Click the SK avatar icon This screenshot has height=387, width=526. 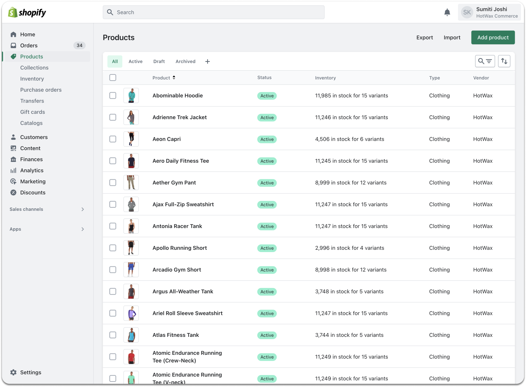click(x=467, y=12)
